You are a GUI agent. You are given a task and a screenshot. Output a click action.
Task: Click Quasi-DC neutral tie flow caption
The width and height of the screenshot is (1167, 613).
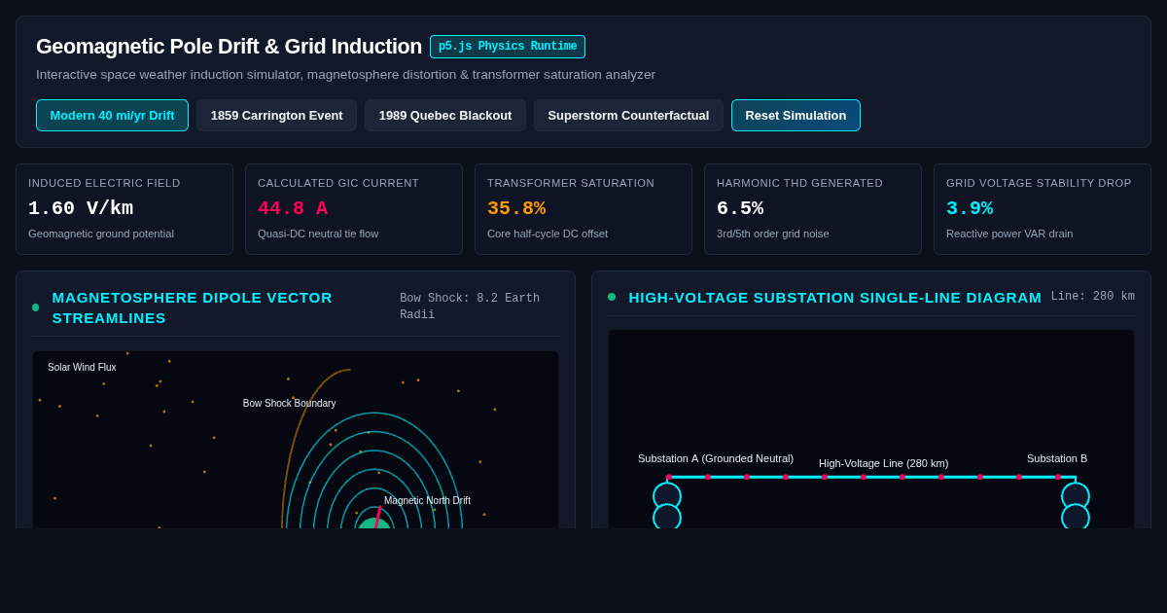click(318, 234)
